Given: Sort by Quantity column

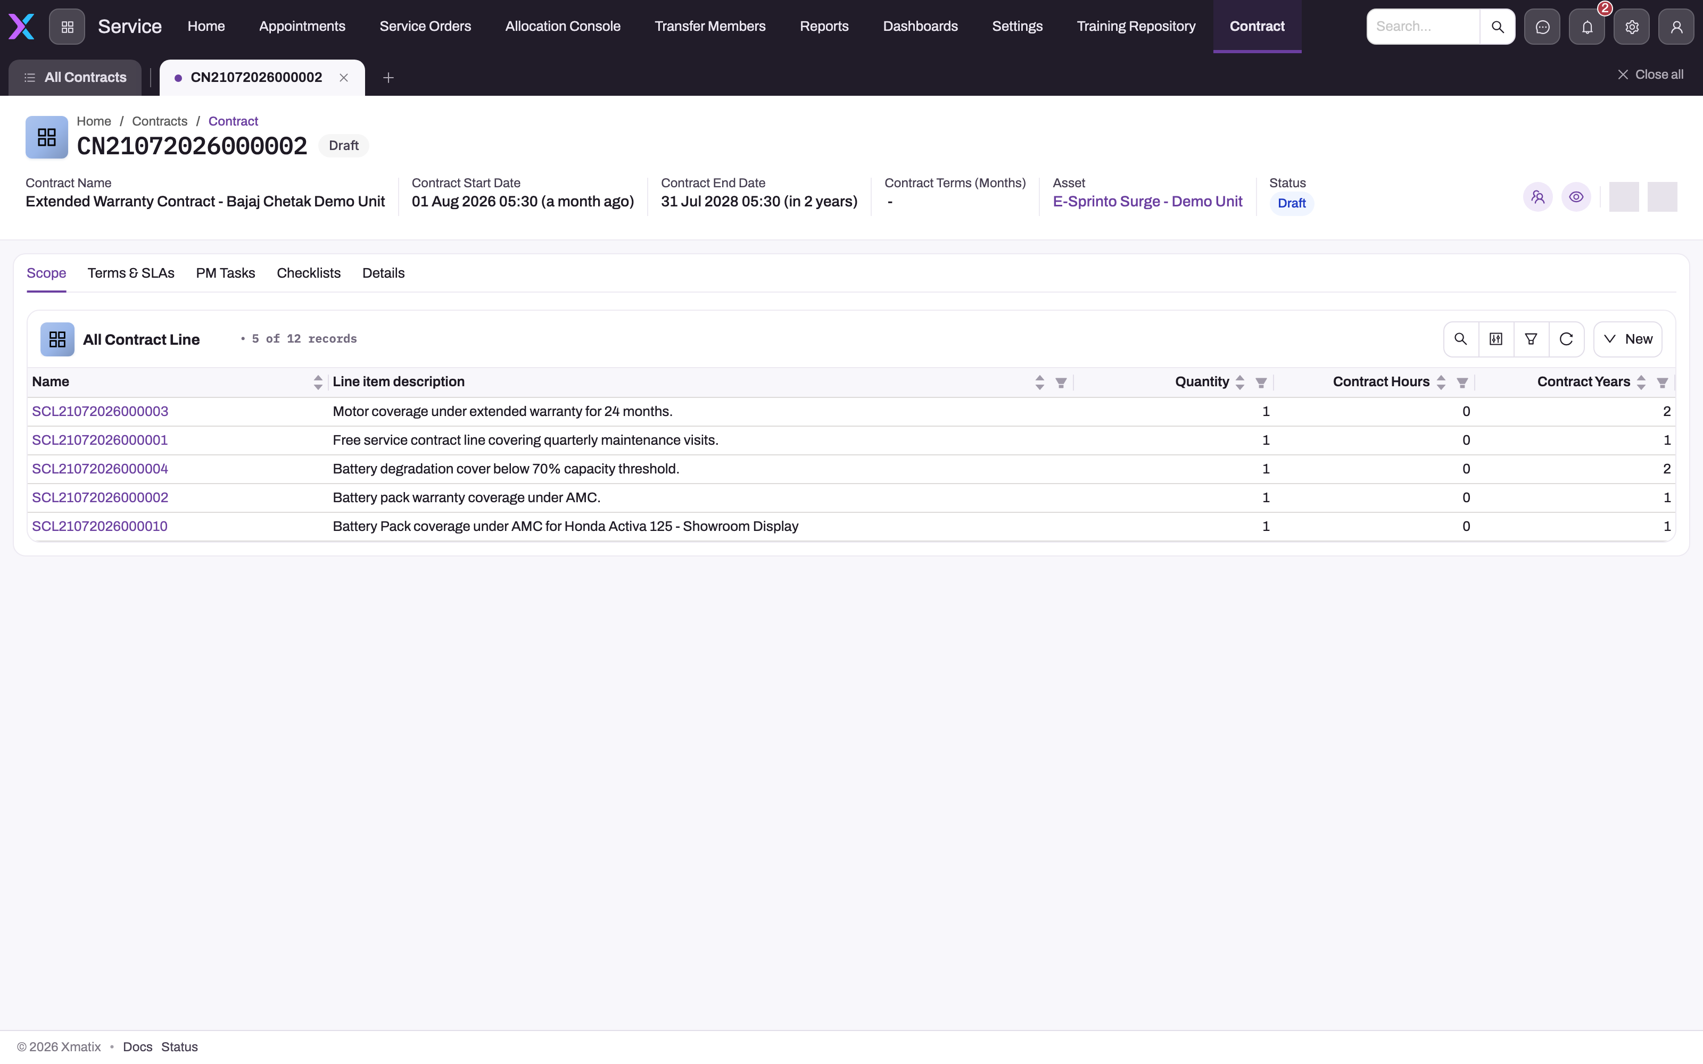Looking at the screenshot, I should 1240,382.
